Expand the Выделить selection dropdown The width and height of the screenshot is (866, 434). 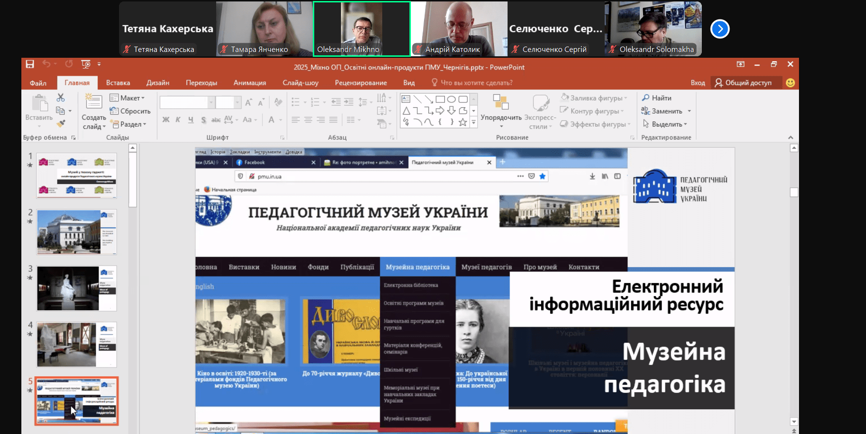[x=665, y=124]
